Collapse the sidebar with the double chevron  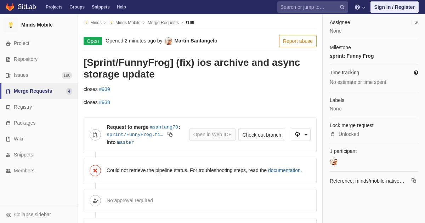pyautogui.click(x=8, y=215)
